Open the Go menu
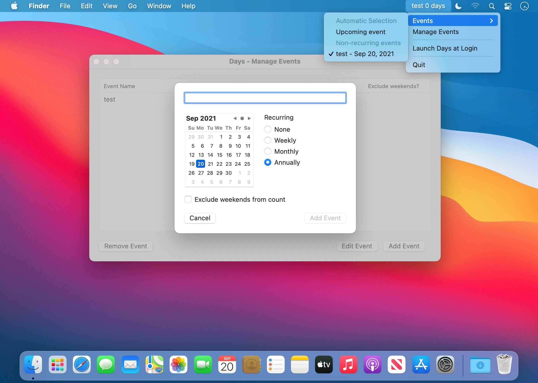 (x=132, y=6)
